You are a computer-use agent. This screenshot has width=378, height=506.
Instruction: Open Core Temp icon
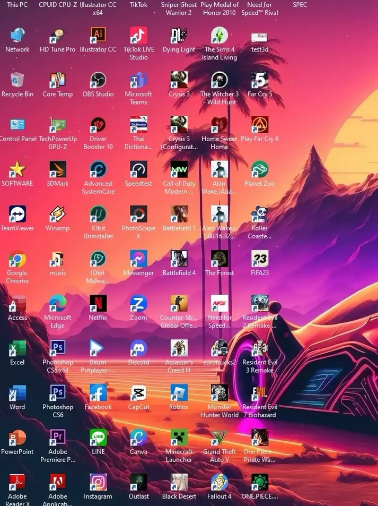coord(58,80)
